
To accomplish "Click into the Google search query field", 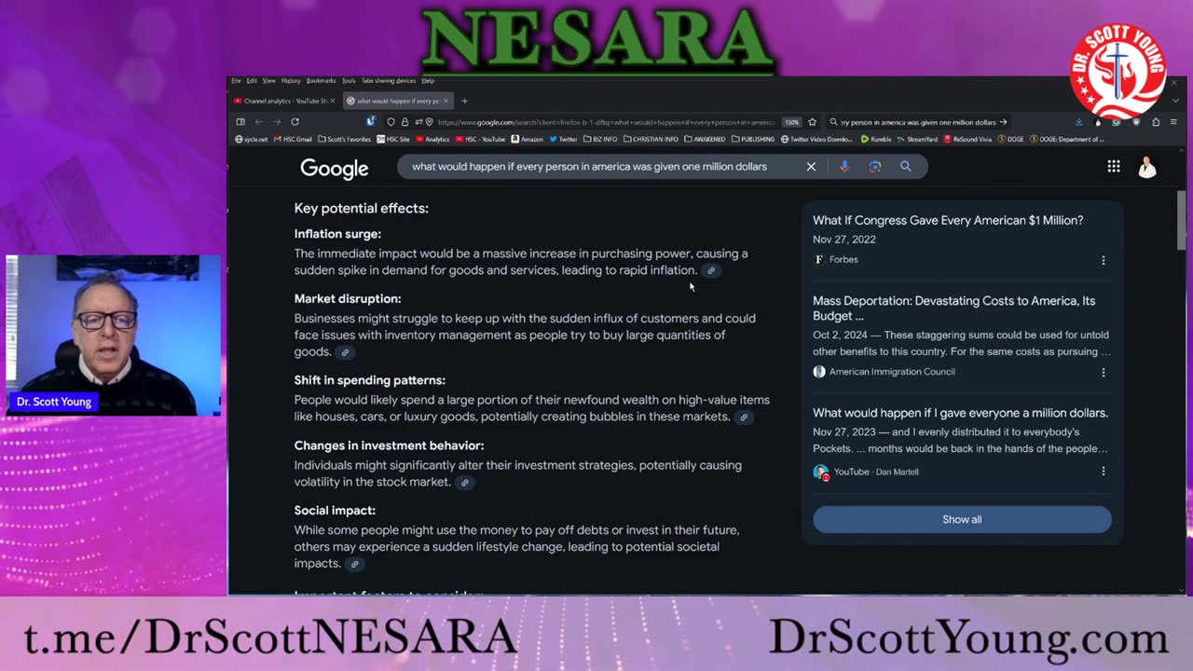I will [x=589, y=166].
